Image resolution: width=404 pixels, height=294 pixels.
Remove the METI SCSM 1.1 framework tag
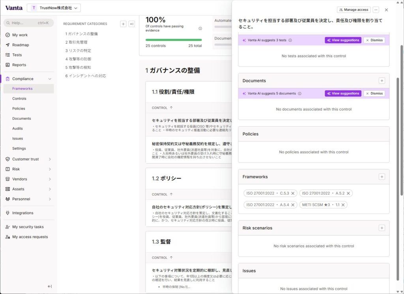(x=343, y=205)
